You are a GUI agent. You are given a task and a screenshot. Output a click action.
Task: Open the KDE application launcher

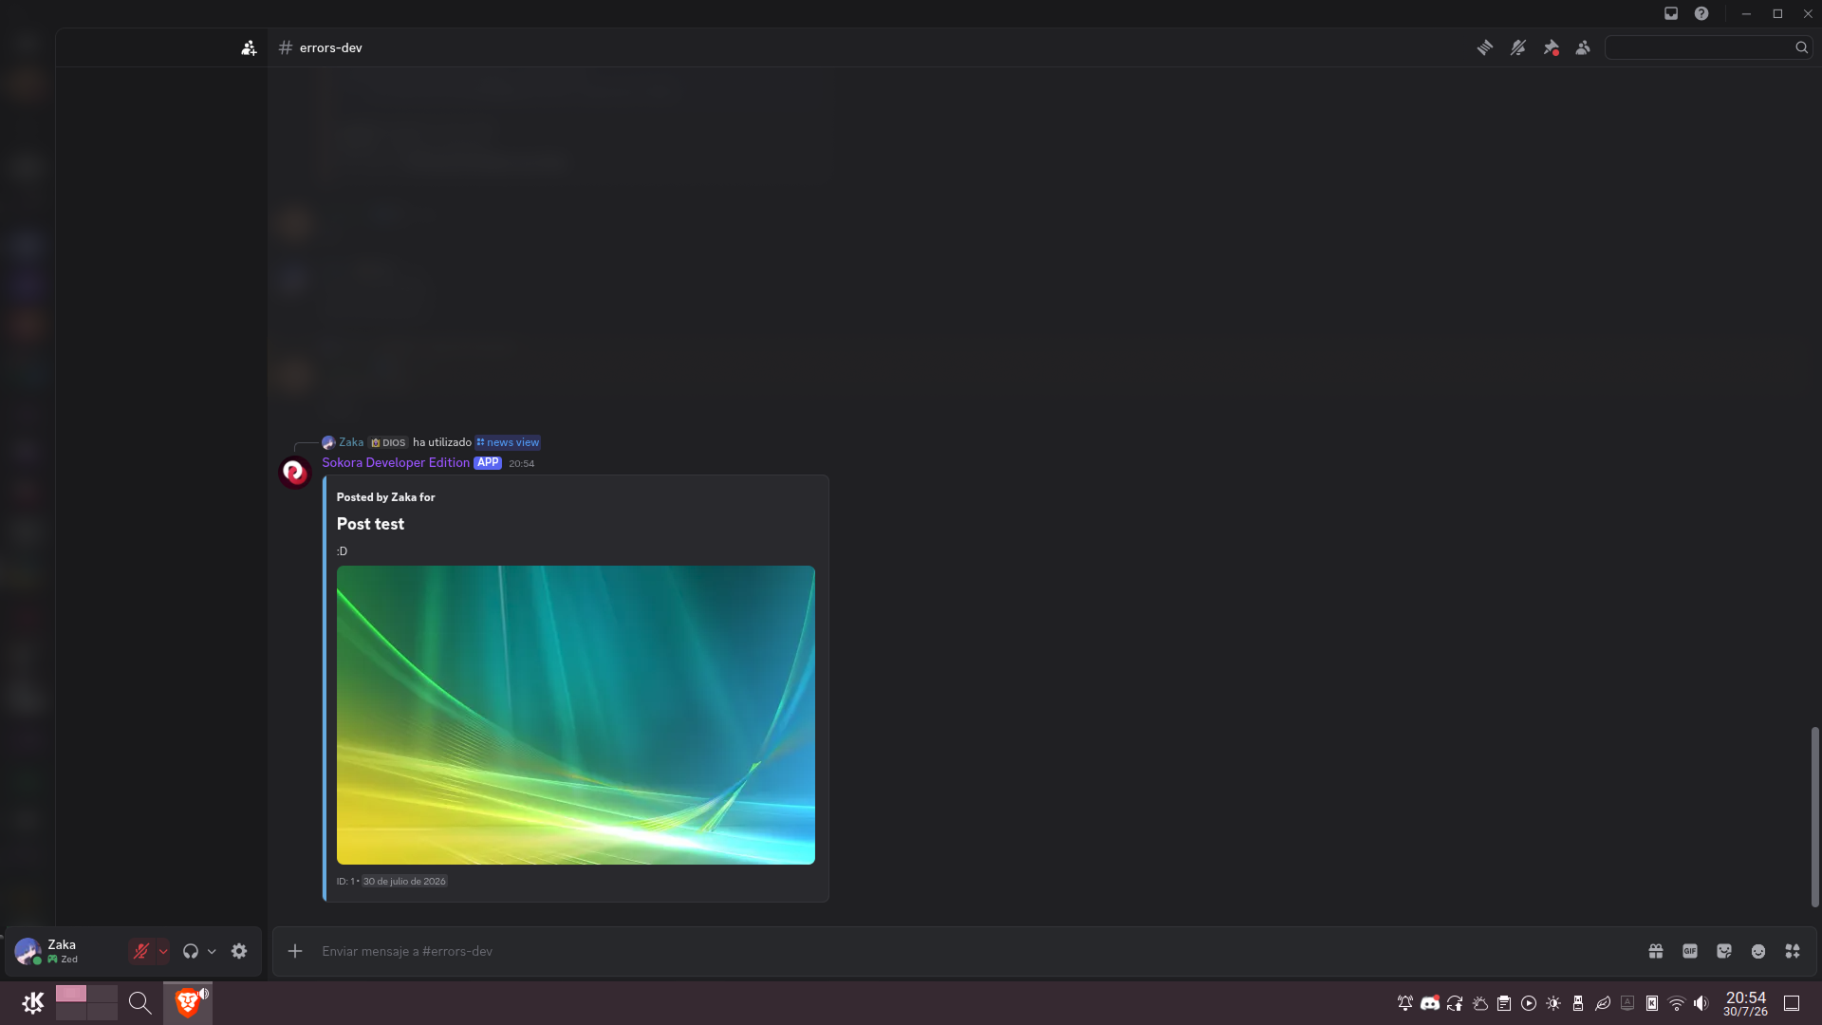[x=32, y=1003]
